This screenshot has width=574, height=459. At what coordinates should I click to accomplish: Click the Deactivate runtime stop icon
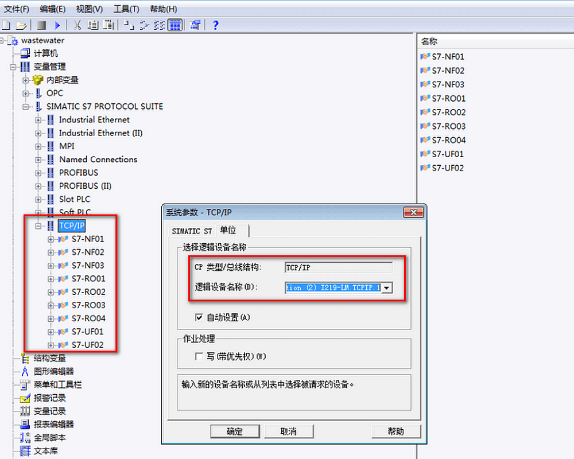[x=41, y=25]
